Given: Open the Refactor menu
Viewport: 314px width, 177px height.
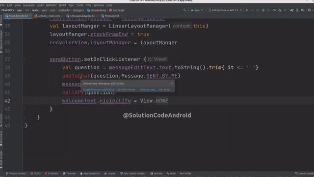Looking at the screenshot, I should coord(51,5).
